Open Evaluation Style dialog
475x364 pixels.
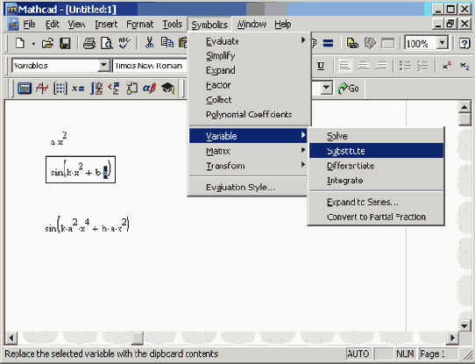[x=248, y=188]
